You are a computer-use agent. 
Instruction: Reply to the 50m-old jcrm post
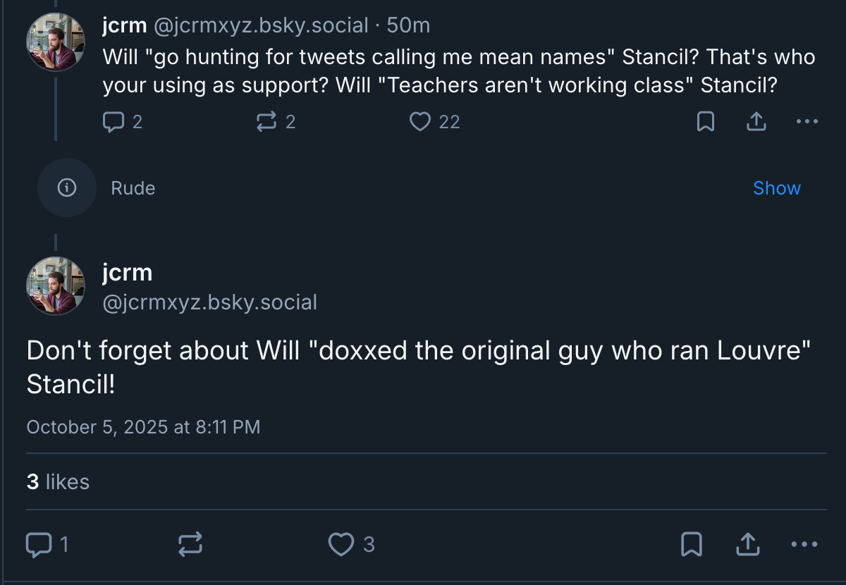[114, 122]
